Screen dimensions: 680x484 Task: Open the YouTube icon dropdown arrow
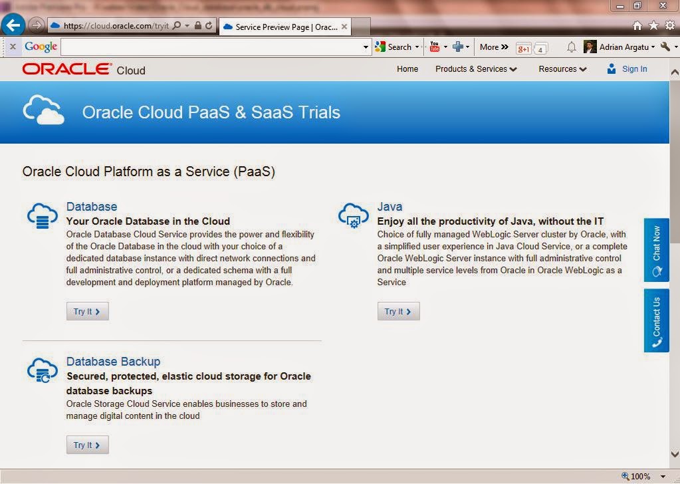coord(445,47)
